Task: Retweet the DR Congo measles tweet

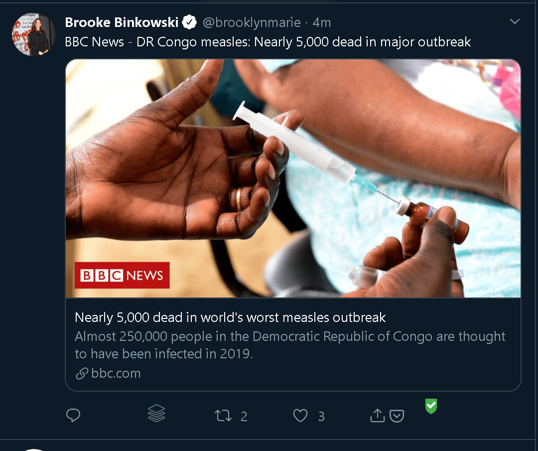Action: point(223,415)
